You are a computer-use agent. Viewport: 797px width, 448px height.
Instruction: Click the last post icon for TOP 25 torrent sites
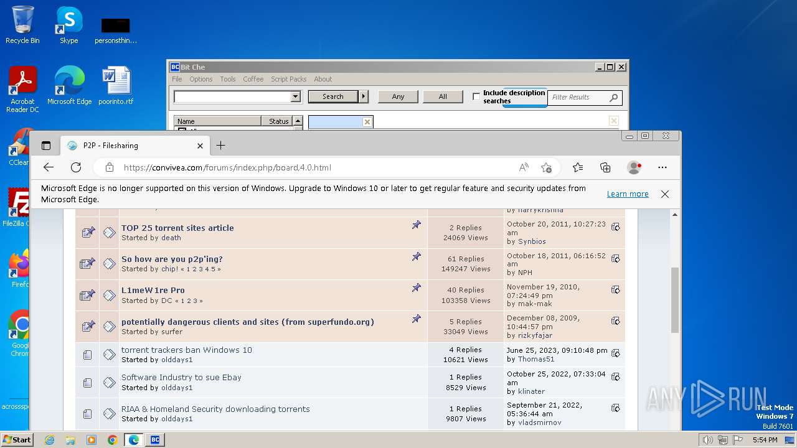pos(616,227)
